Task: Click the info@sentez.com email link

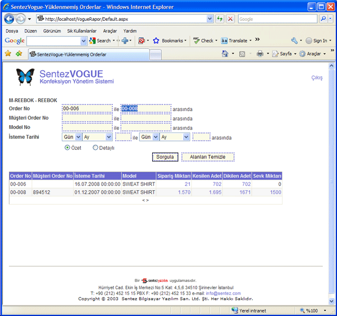Action: point(223,293)
